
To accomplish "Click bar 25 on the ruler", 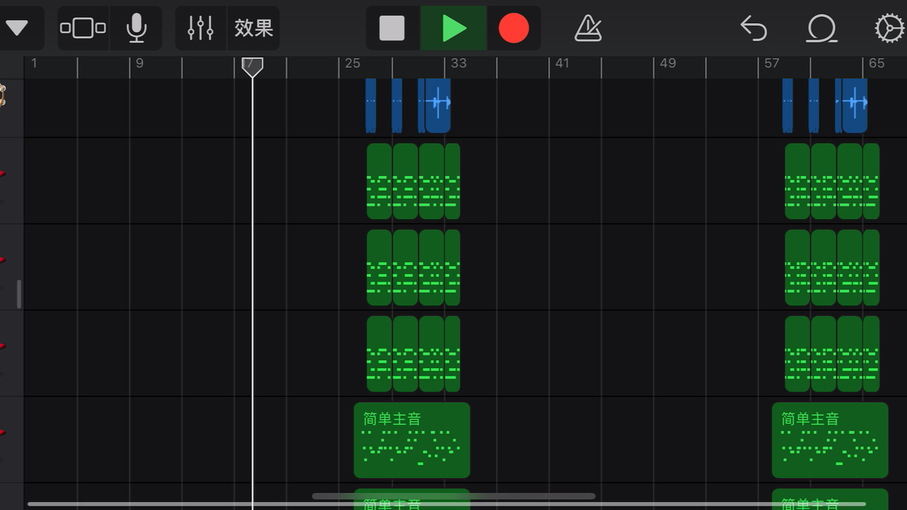I will [x=352, y=63].
